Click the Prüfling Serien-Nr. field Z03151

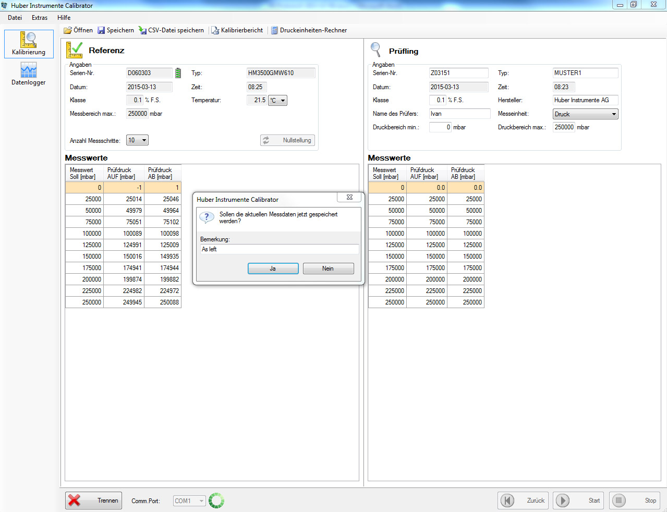(458, 73)
